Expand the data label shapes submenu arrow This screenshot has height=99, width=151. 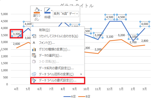(x=81, y=74)
